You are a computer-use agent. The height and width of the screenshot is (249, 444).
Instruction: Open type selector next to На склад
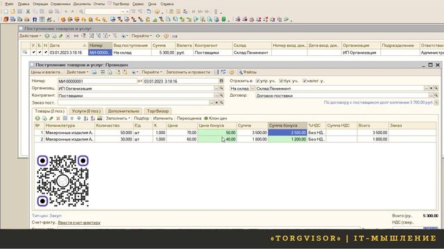pyautogui.click(x=253, y=89)
